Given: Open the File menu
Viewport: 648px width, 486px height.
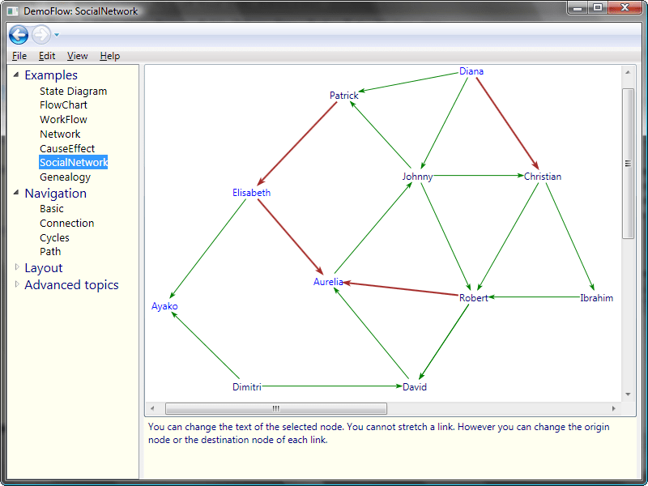Looking at the screenshot, I should [x=19, y=56].
